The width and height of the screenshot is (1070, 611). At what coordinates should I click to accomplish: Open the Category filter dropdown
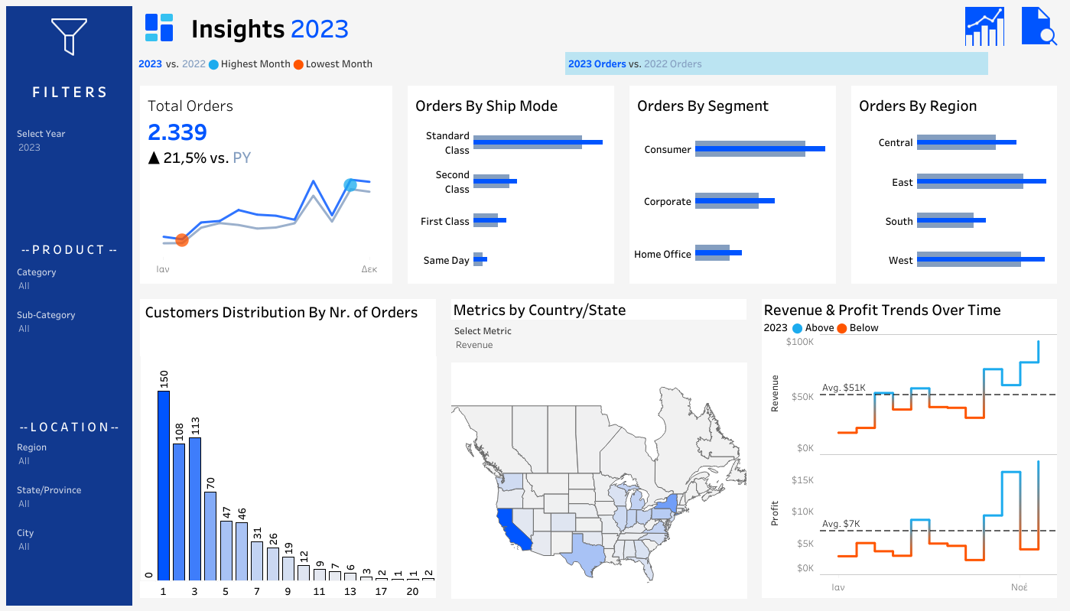click(69, 286)
